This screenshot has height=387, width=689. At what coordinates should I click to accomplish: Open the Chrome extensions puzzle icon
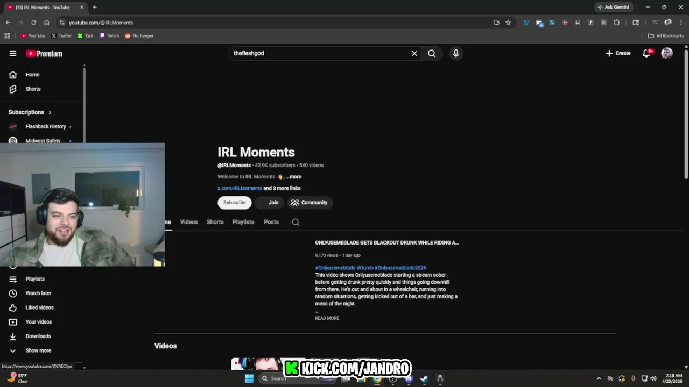[616, 23]
